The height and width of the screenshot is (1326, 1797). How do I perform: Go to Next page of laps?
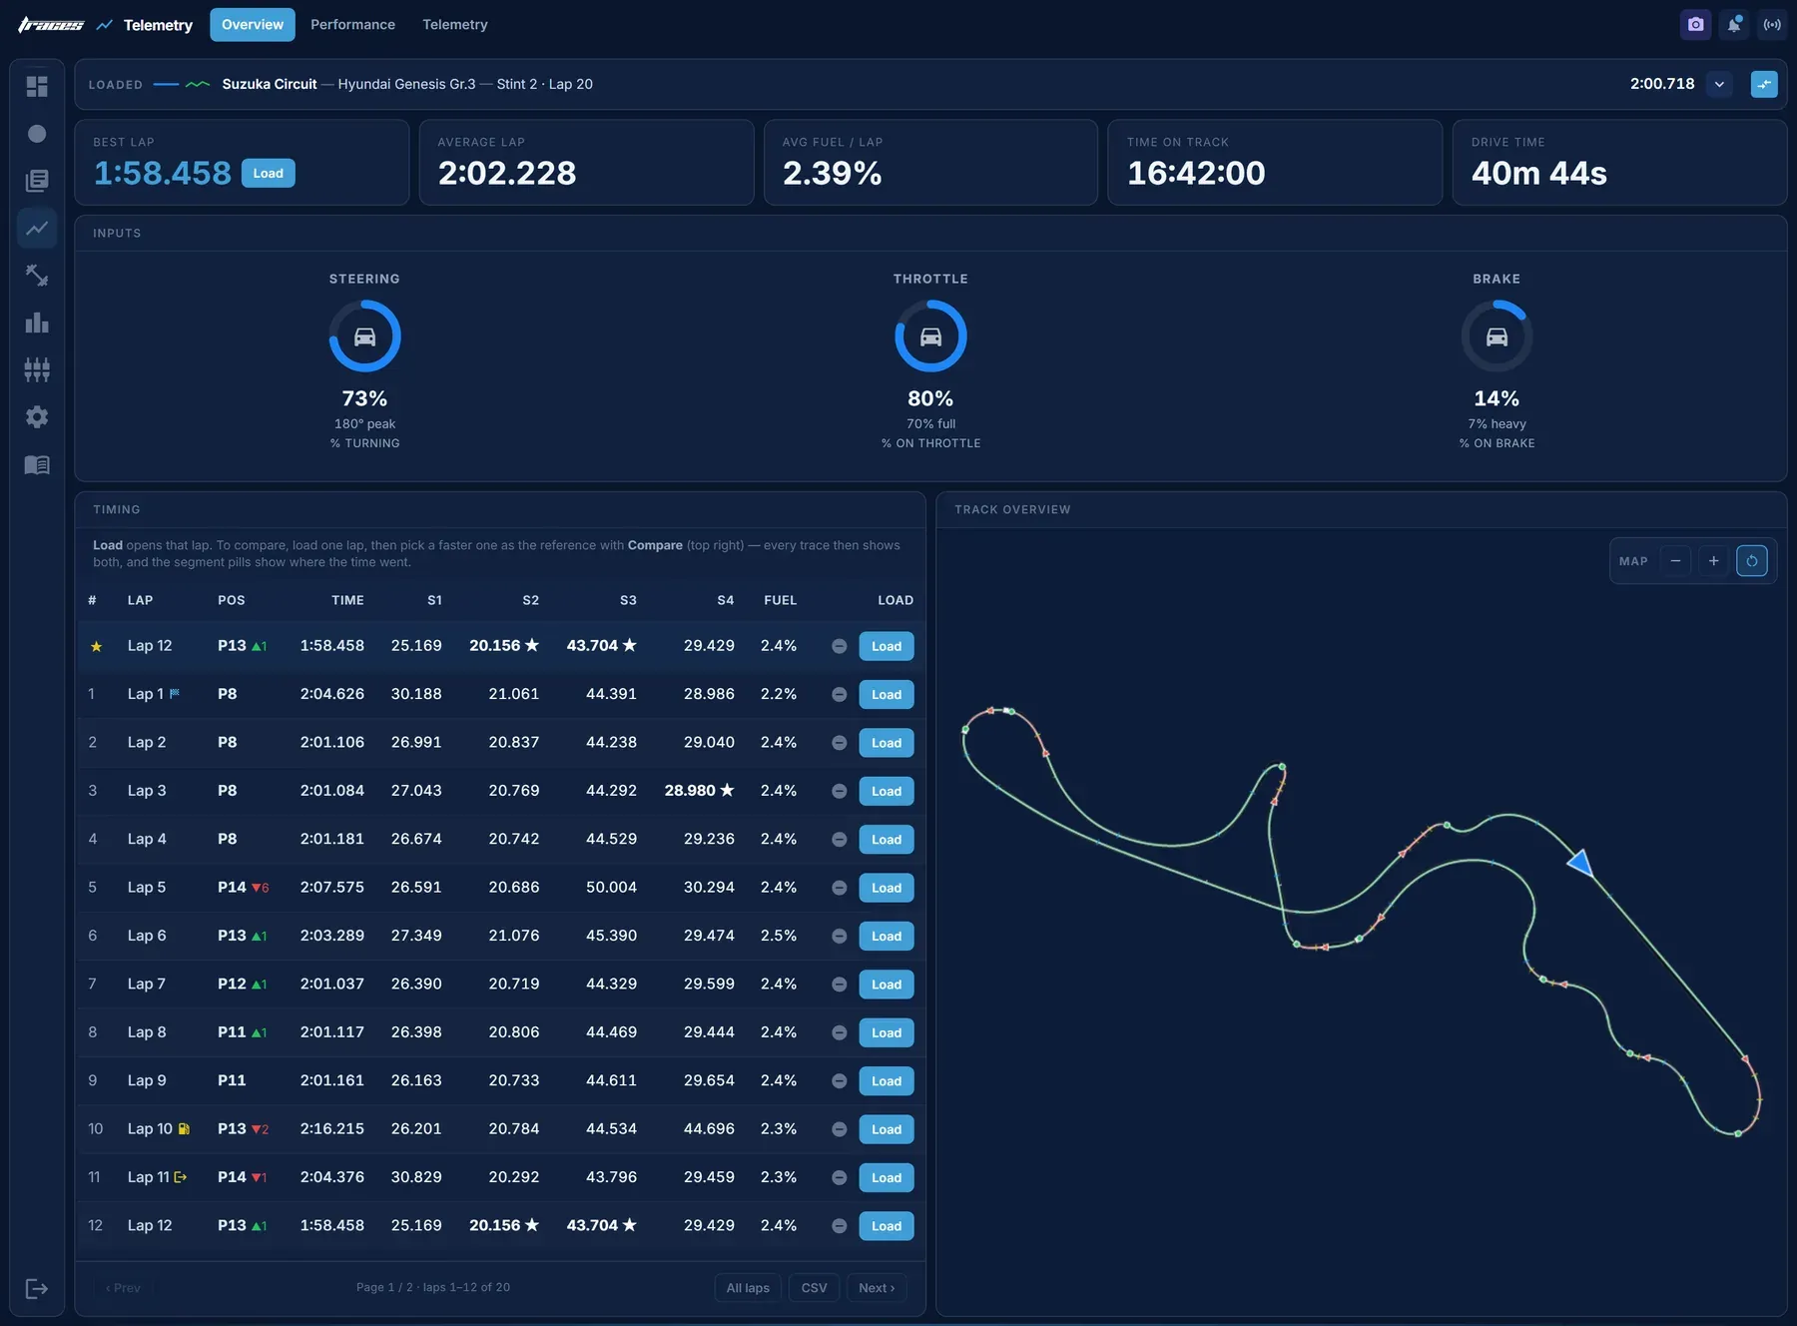point(877,1288)
